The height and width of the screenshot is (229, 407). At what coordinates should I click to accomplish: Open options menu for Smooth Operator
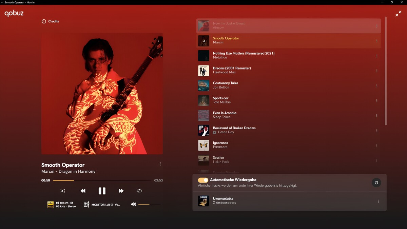(160, 164)
